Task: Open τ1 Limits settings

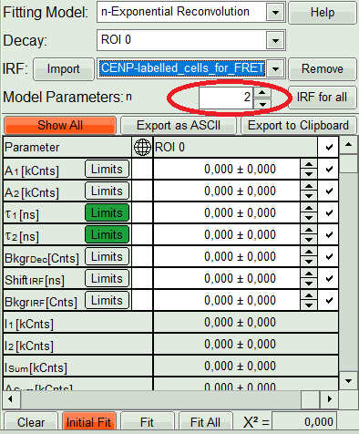Action: click(x=107, y=212)
